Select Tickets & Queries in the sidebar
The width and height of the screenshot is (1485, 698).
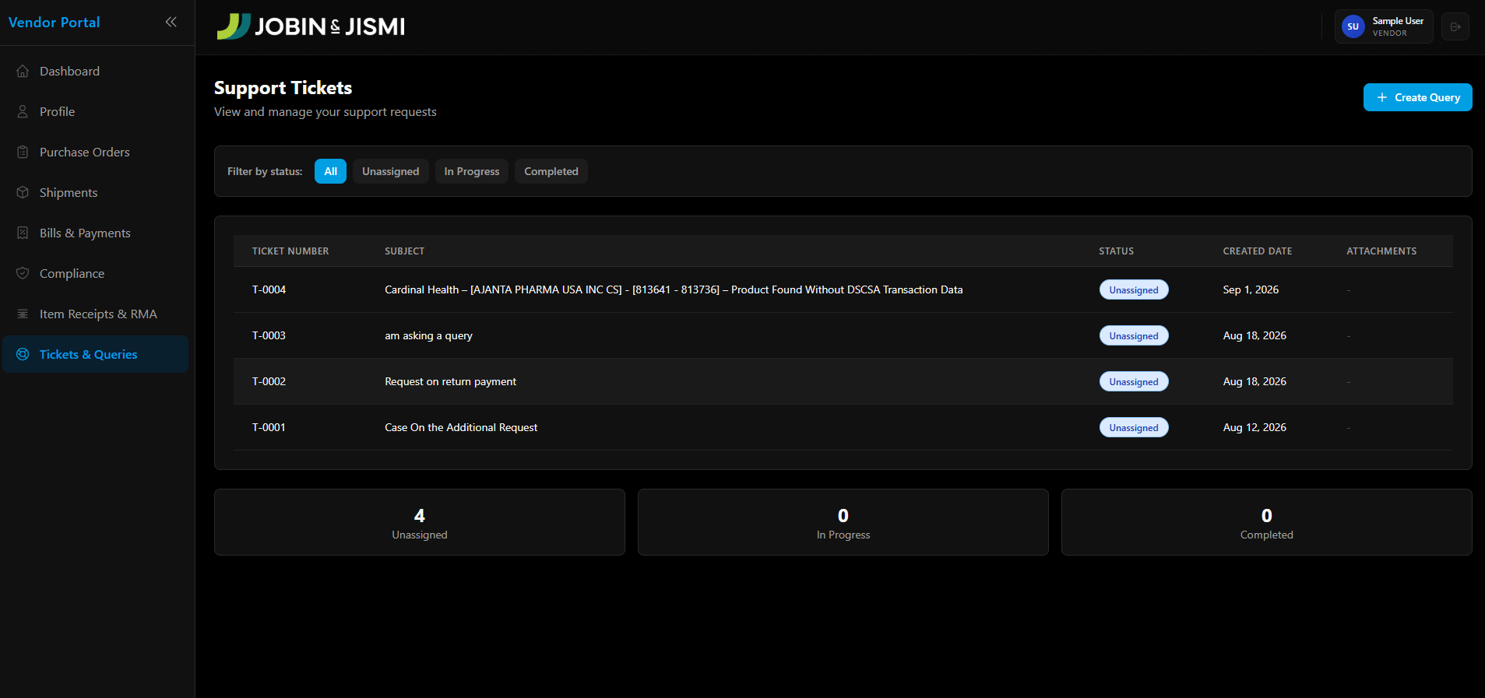[x=96, y=354]
